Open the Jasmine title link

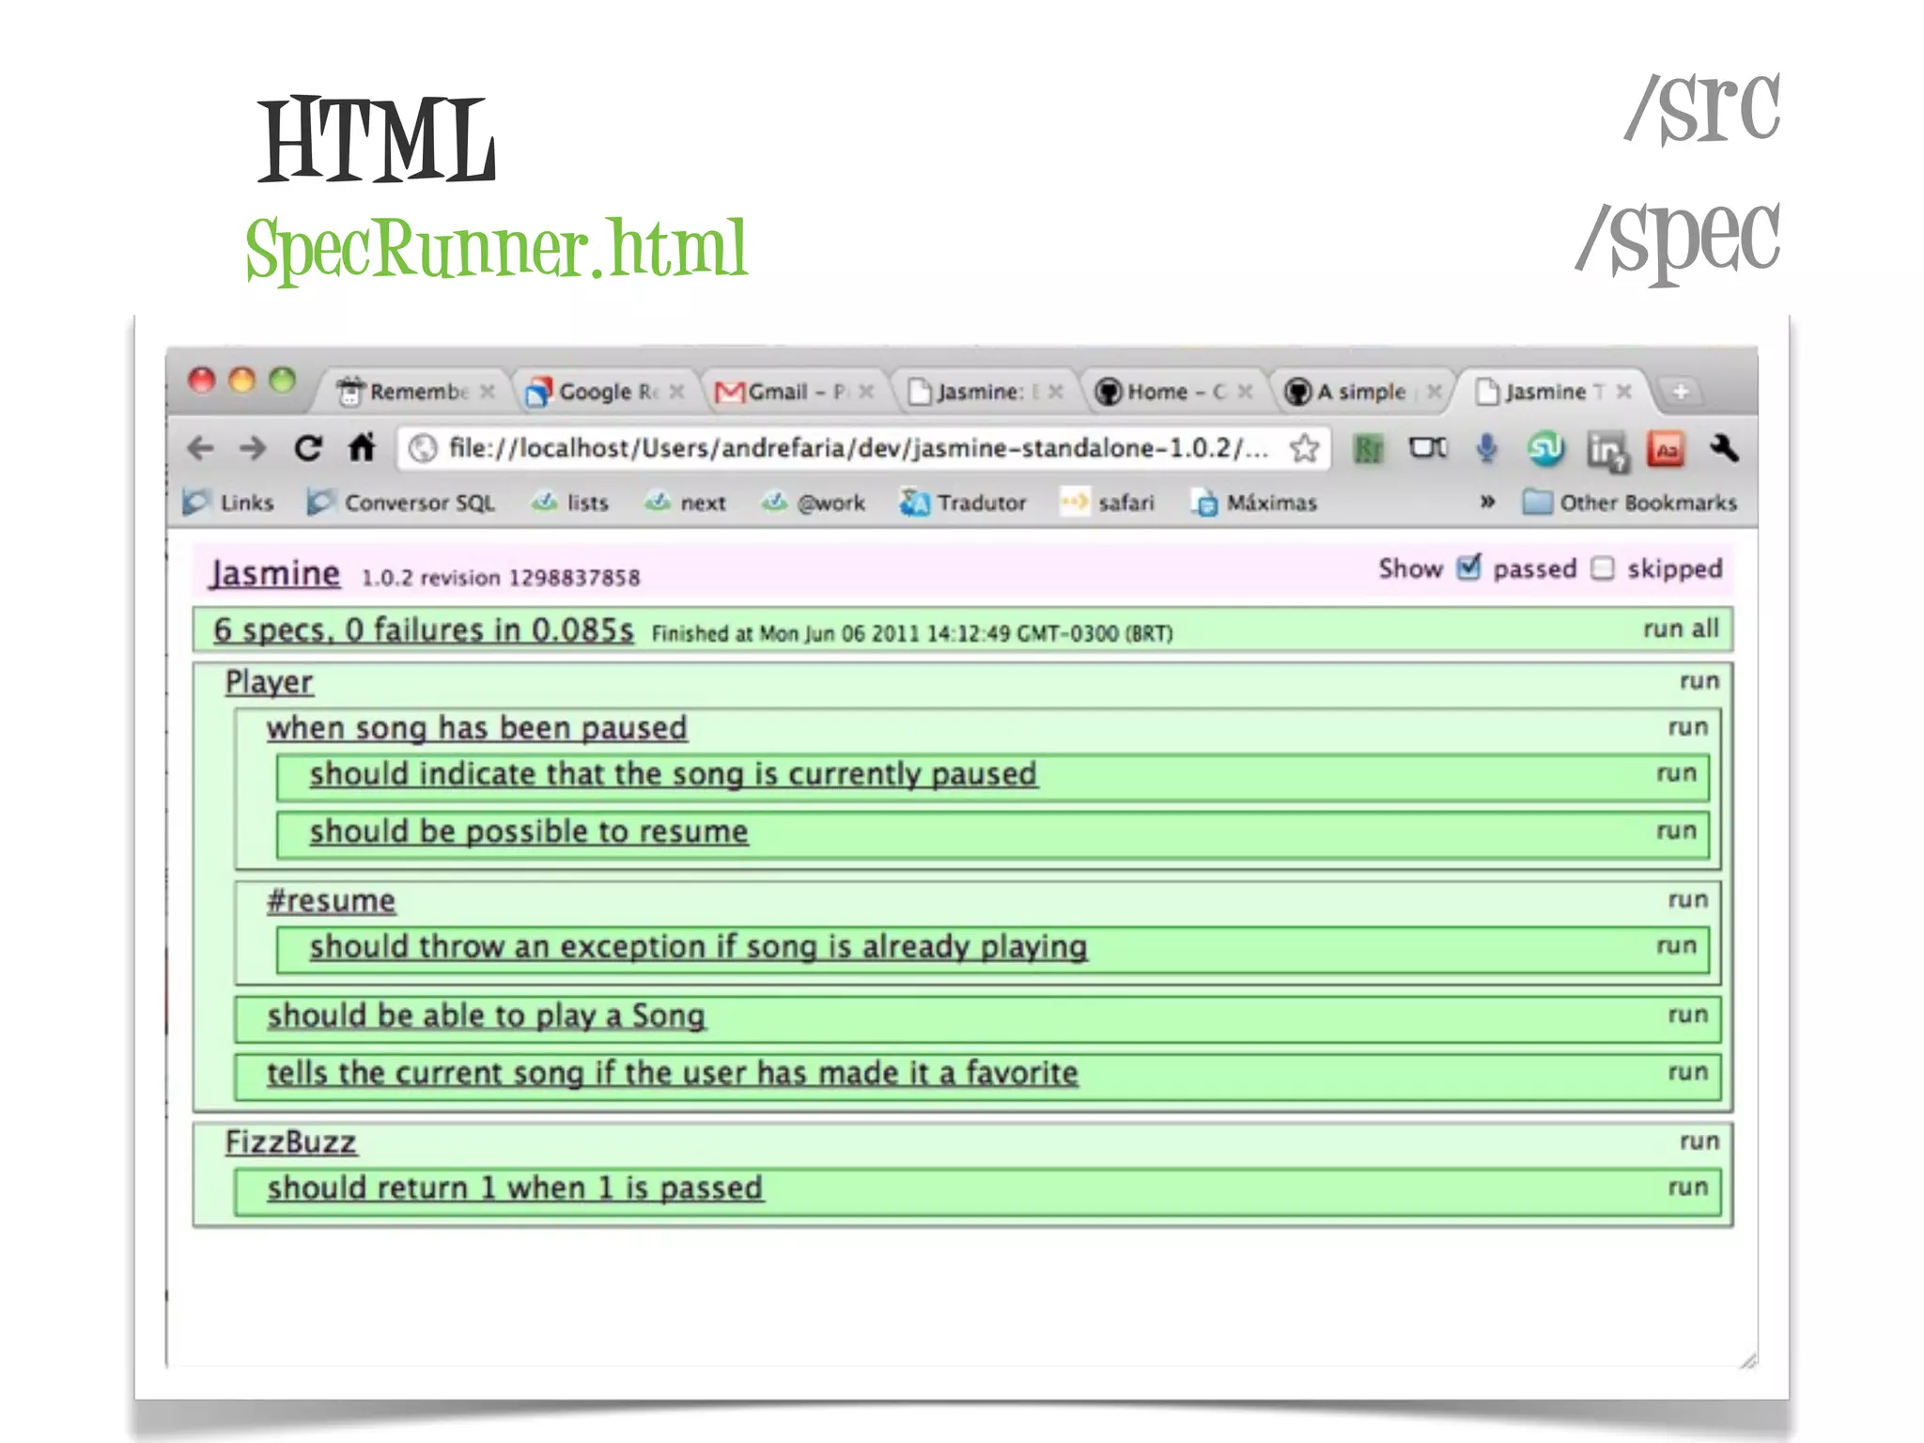coord(274,572)
